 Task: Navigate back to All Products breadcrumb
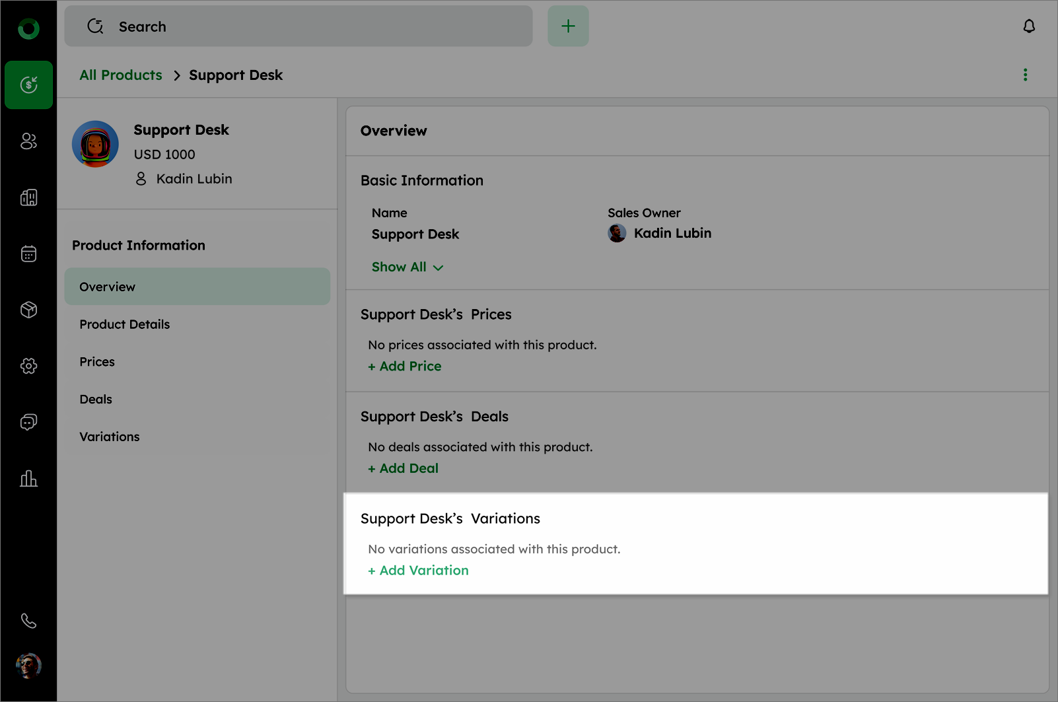click(121, 75)
